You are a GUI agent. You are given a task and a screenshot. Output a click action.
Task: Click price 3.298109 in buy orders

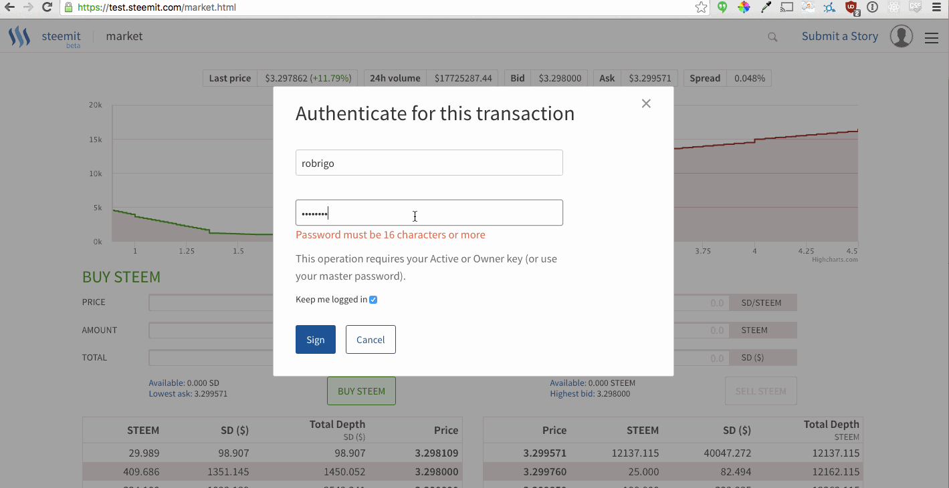(x=437, y=453)
